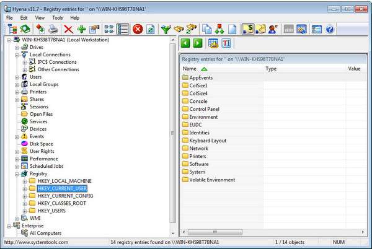Expand the HKEY_LOCAL_MACHINE key
The image size is (372, 249).
(25, 181)
